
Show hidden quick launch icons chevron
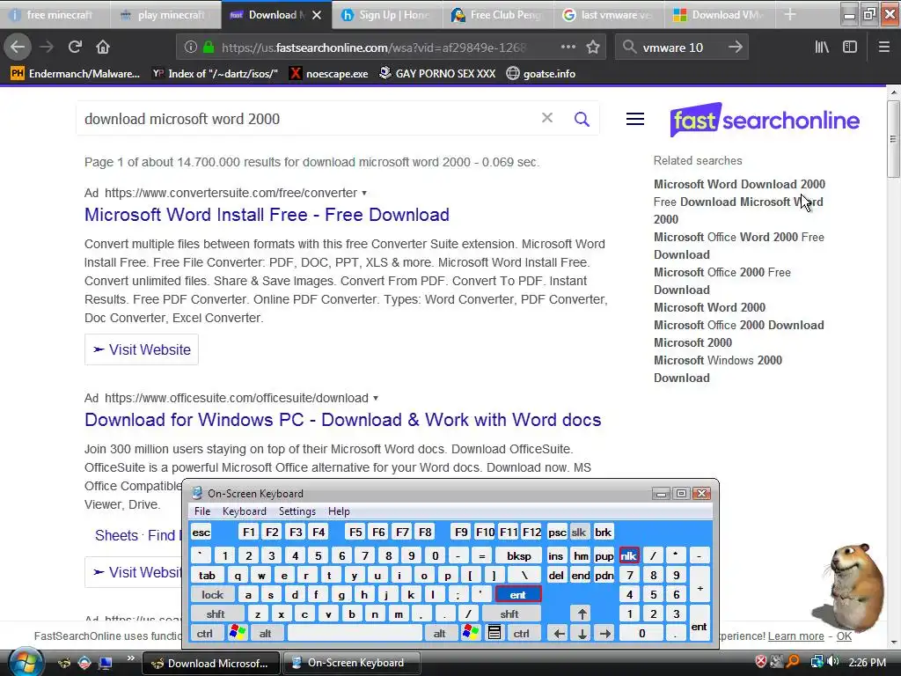(131, 658)
